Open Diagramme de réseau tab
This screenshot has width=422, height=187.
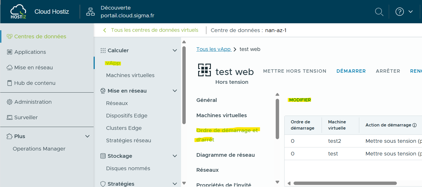(x=225, y=155)
